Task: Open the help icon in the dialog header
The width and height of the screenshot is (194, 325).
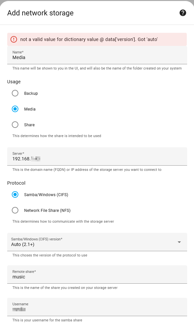Action: click(x=183, y=13)
